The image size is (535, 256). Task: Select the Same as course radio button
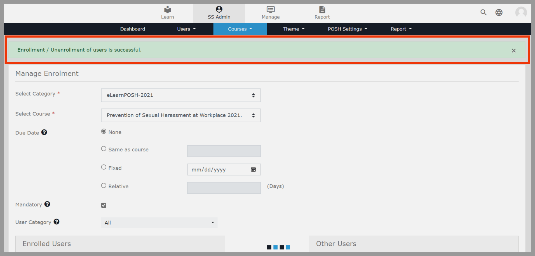(104, 149)
